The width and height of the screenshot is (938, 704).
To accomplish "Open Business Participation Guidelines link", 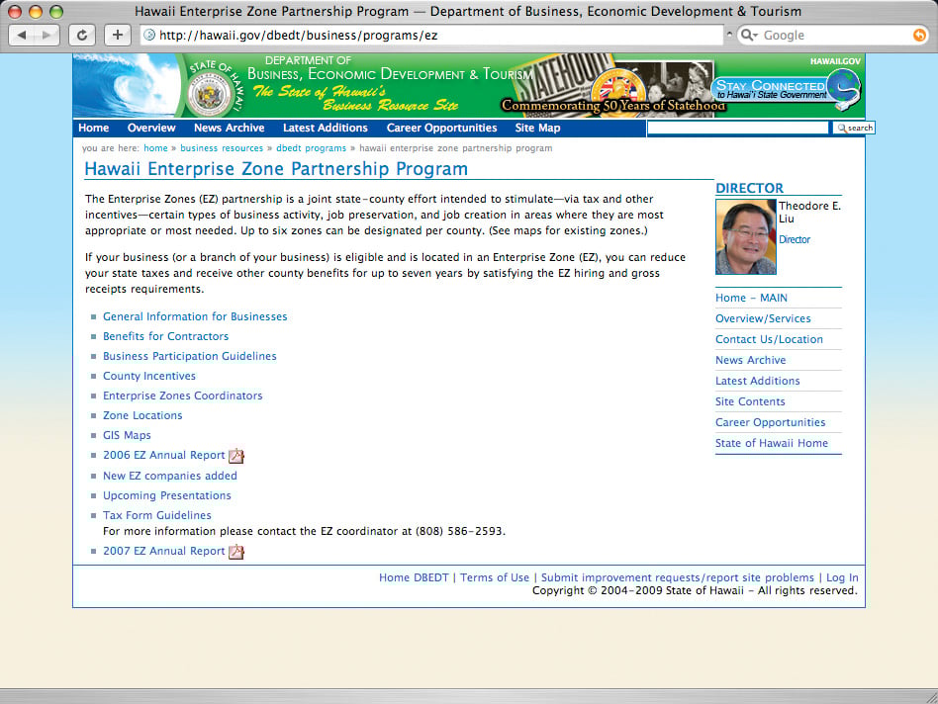I will (190, 356).
